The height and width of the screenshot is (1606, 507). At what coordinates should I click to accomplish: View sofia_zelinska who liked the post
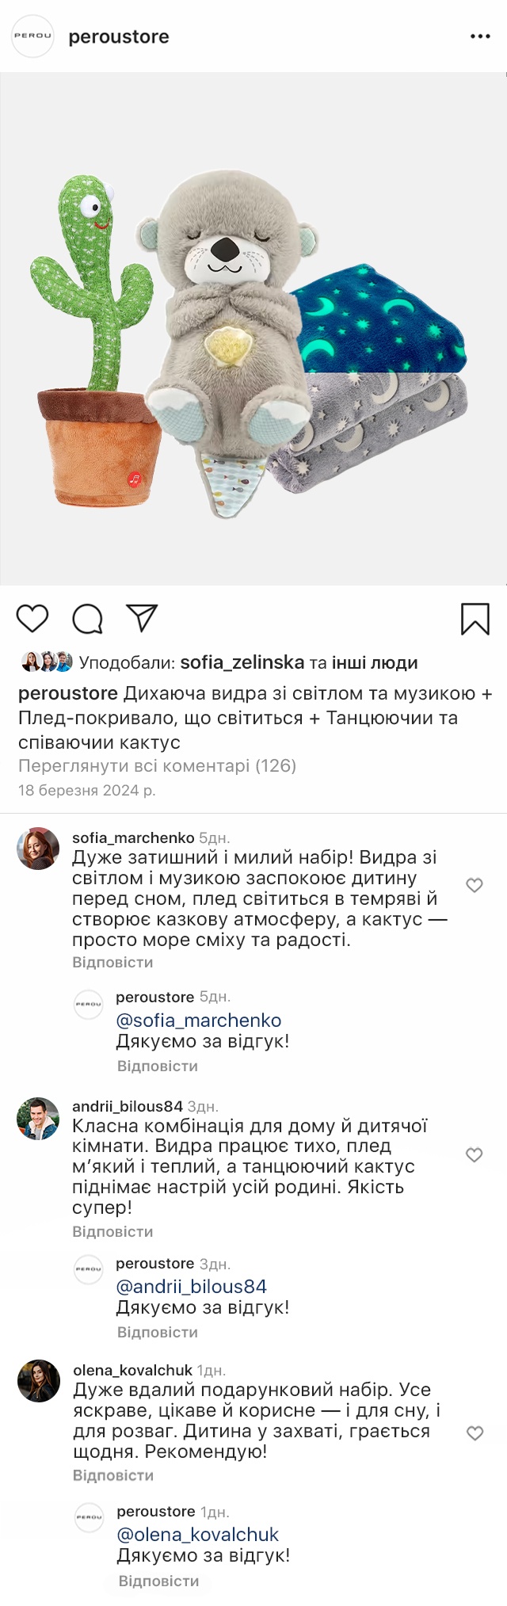tap(242, 662)
